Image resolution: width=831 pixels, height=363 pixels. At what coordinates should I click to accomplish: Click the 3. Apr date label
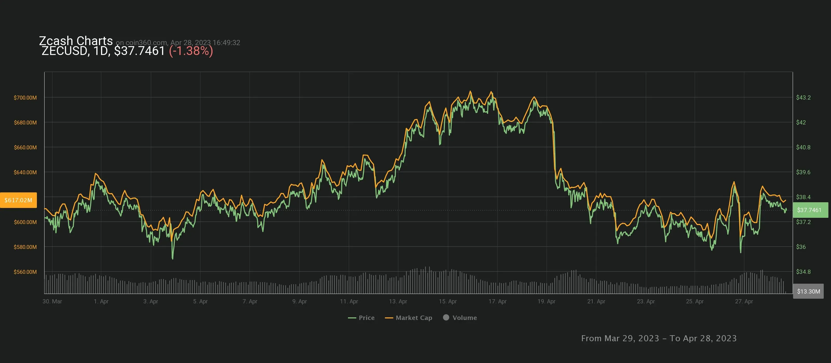click(x=151, y=302)
